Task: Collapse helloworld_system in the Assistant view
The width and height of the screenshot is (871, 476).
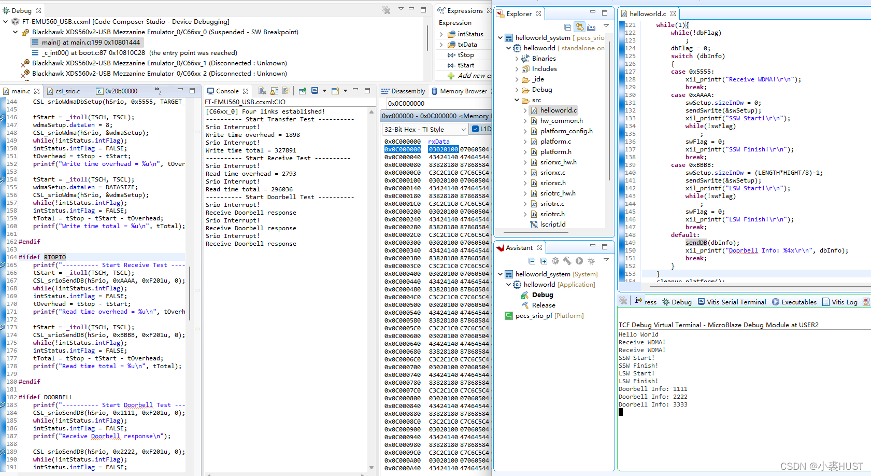Action: click(500, 274)
